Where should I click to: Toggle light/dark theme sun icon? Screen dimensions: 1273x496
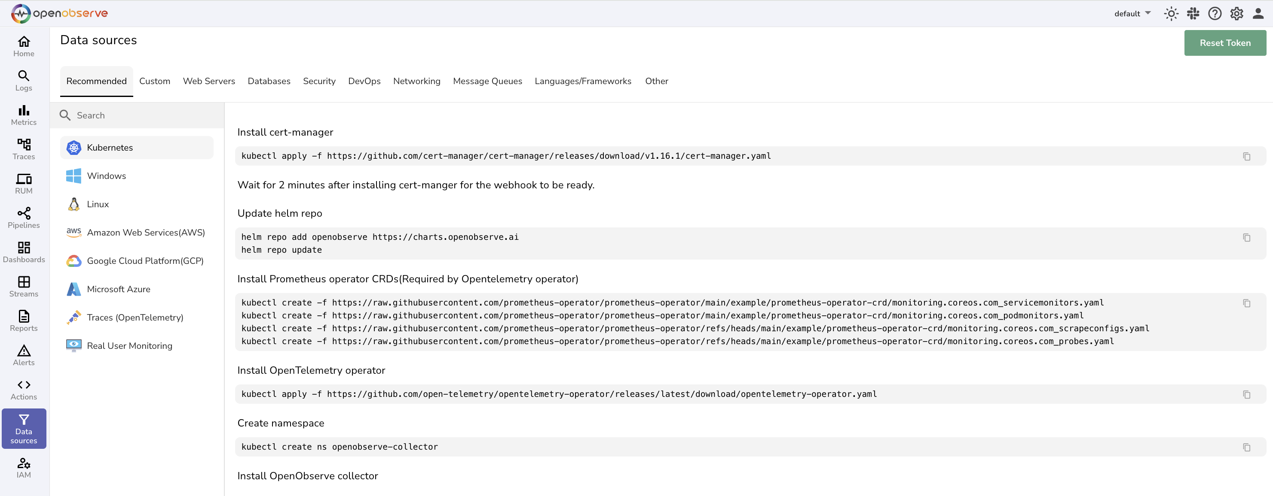(1171, 13)
